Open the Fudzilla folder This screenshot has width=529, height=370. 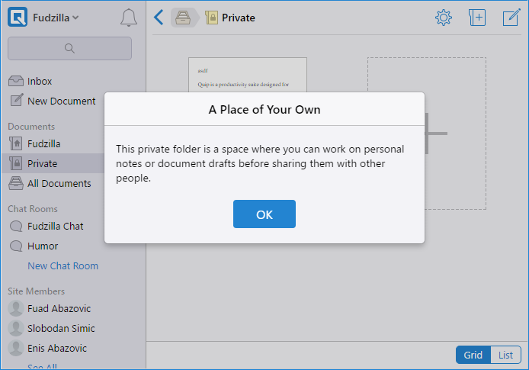click(x=43, y=143)
